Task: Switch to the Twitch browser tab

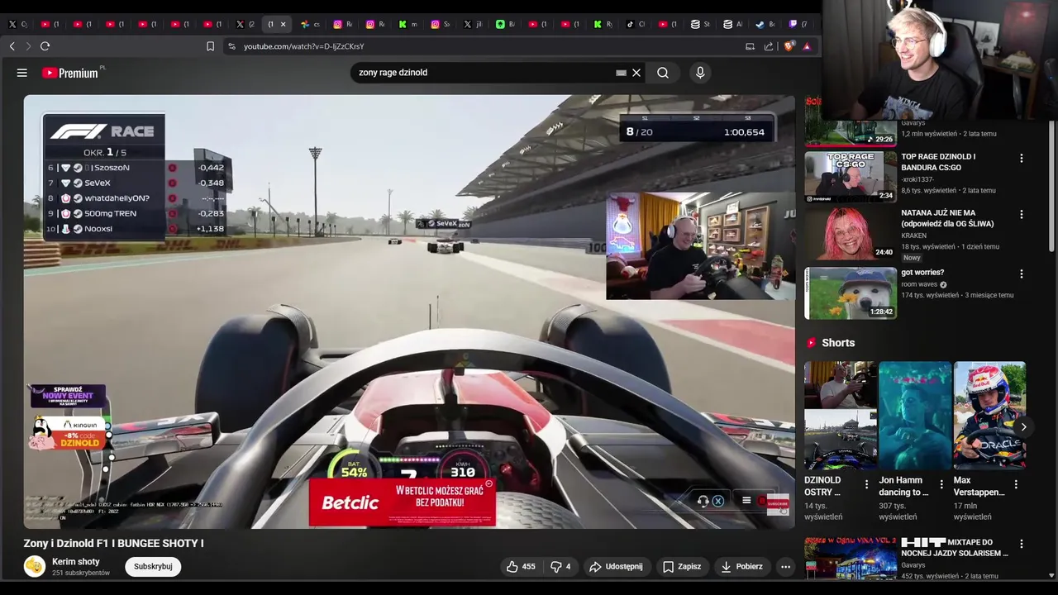Action: click(798, 24)
